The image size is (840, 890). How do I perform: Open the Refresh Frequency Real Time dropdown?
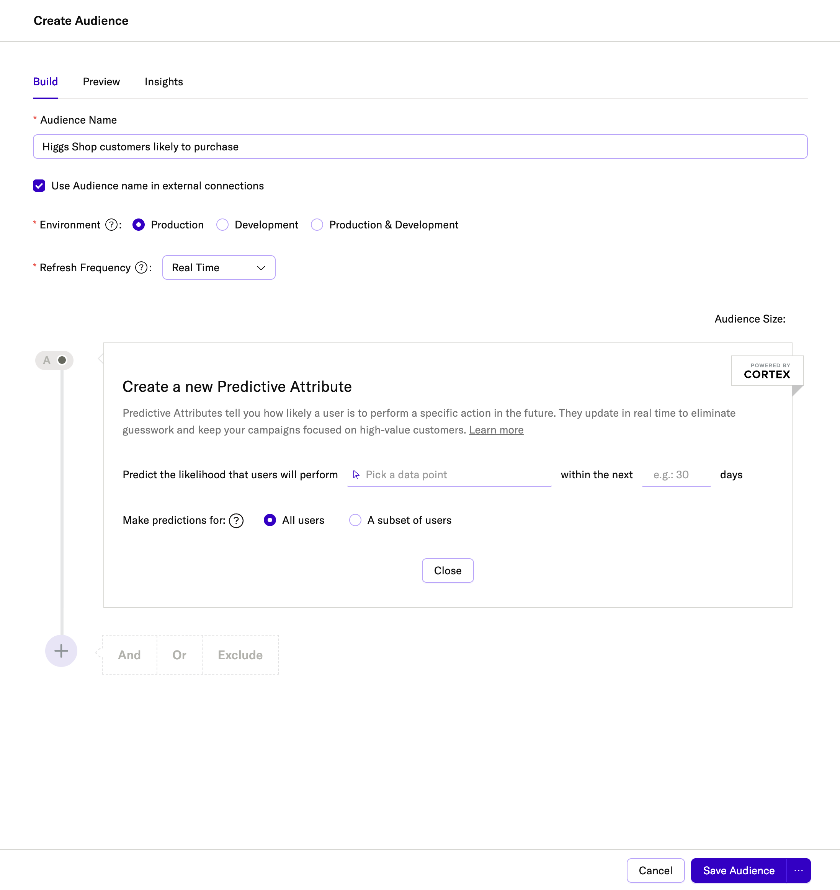(x=219, y=268)
